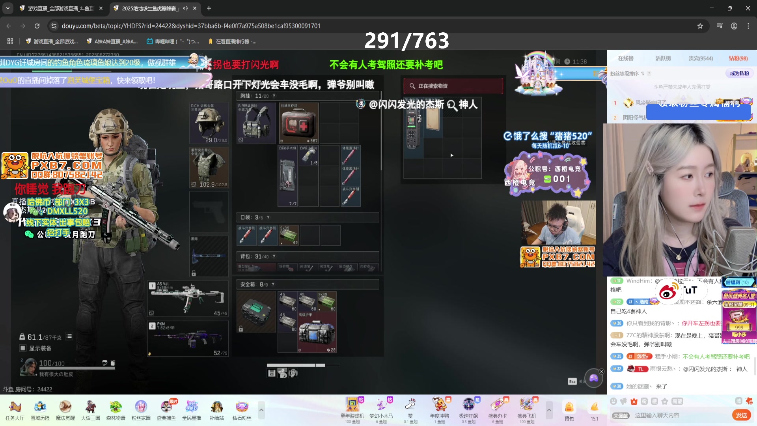The height and width of the screenshot is (426, 757).
Task: Send the 盛典办卡 gift
Action: click(x=498, y=410)
